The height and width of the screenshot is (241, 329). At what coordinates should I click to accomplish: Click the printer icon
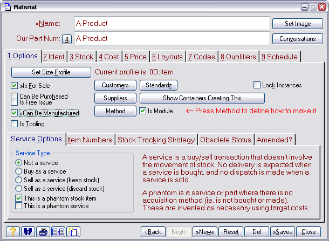tap(43, 232)
